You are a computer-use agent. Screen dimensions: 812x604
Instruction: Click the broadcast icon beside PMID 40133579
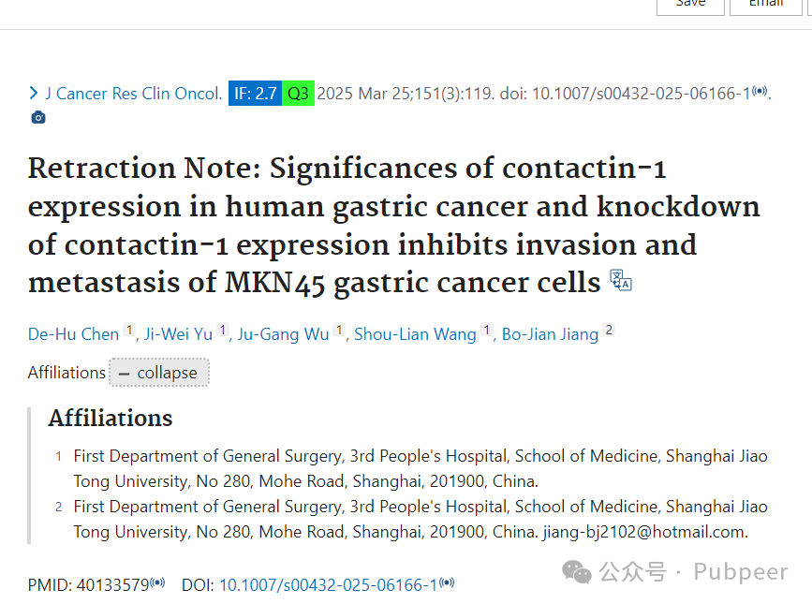point(157,582)
